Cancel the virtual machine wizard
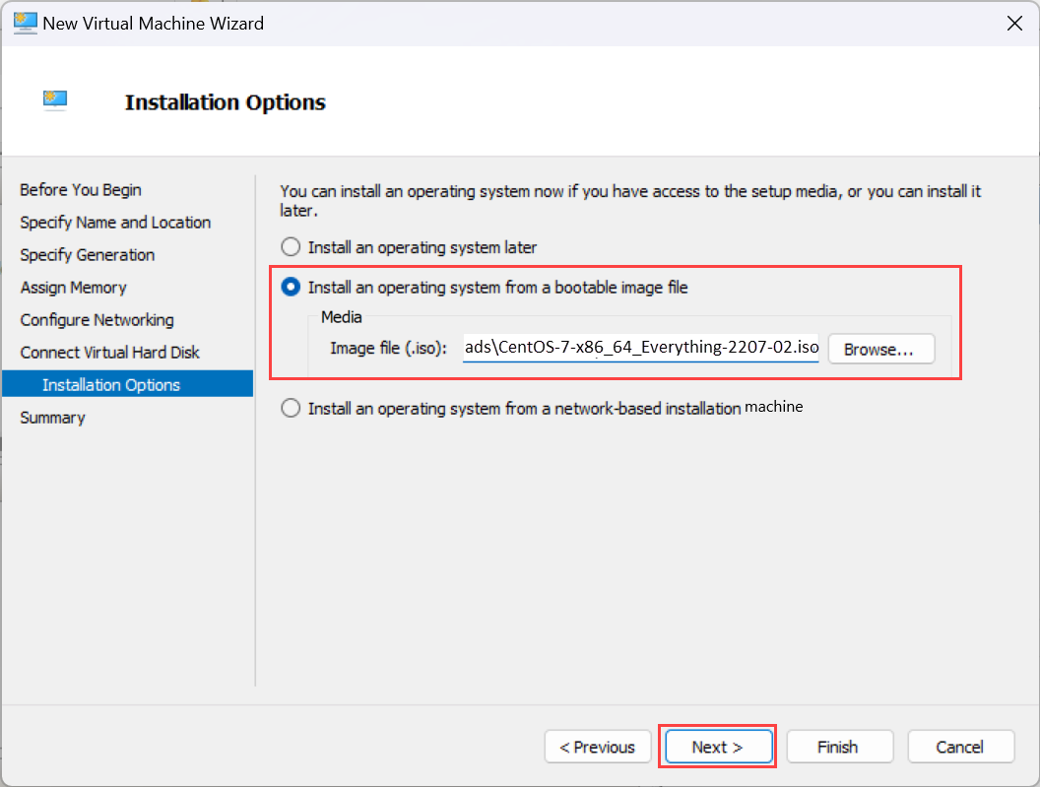 click(x=960, y=747)
